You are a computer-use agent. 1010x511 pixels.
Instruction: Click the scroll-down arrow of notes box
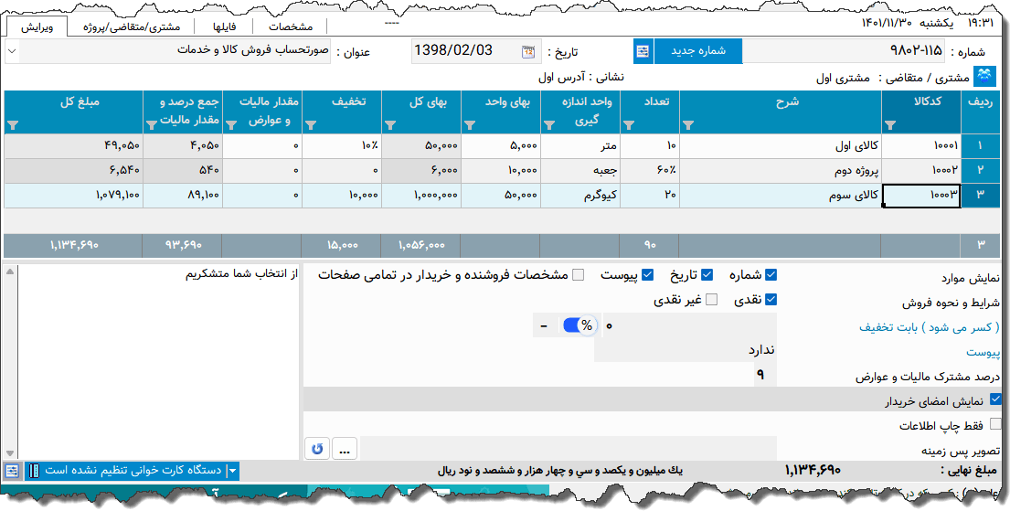coord(10,453)
